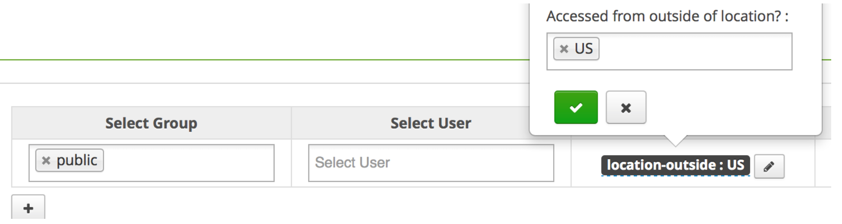
Task: Click the "Accessed from outside of location?" label
Action: tap(667, 16)
